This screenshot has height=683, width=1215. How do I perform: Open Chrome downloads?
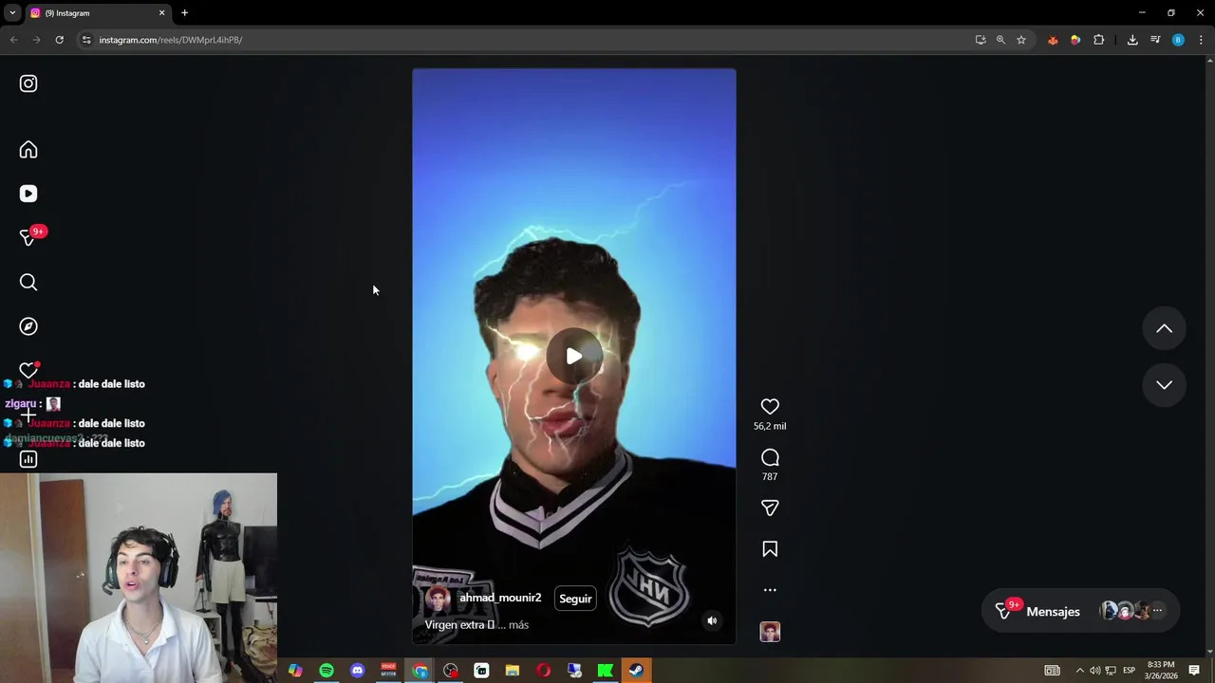[1132, 40]
